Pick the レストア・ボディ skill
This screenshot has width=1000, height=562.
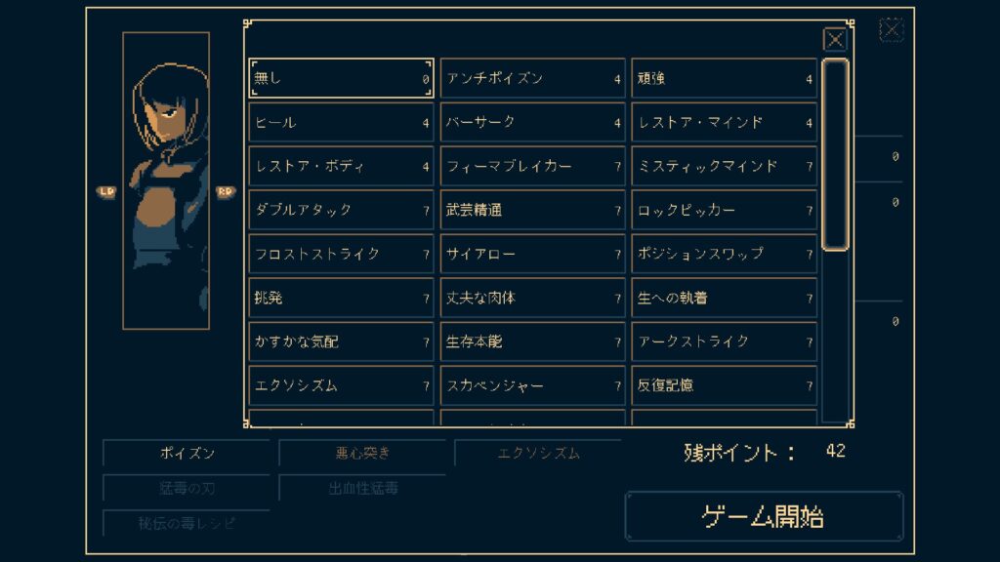[341, 167]
